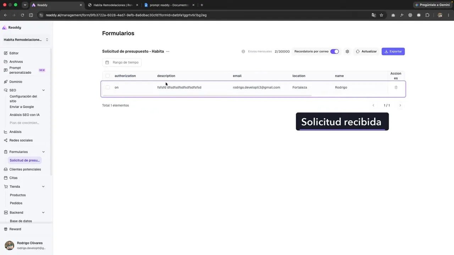
Task: Toggle the Recordatorio por correo switch
Action: 334,51
